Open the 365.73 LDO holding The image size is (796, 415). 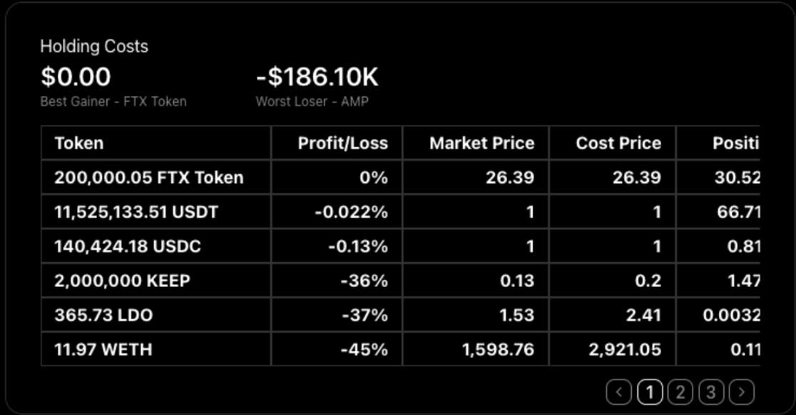pos(103,315)
